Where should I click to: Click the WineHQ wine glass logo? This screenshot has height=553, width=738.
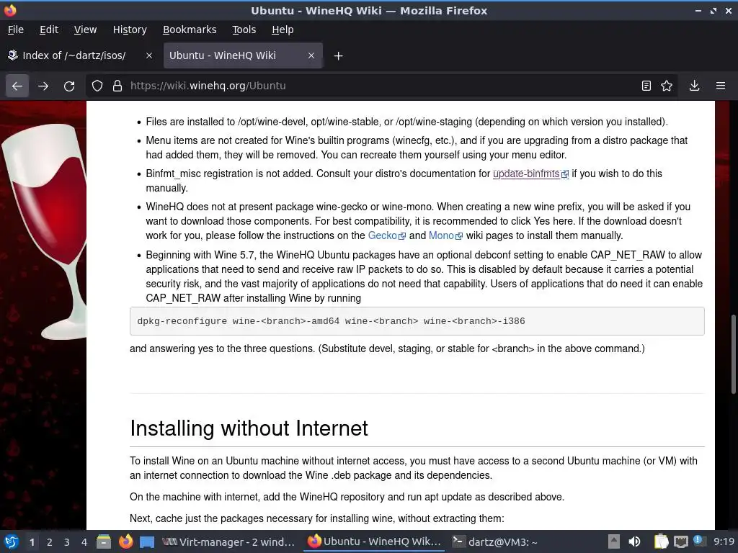[x=45, y=230]
